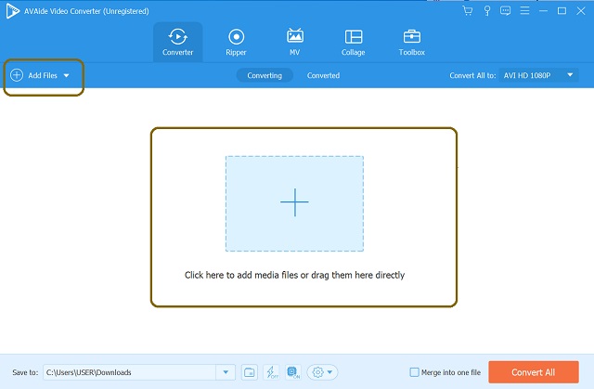Open the Collage tab
594x389 pixels.
[353, 42]
